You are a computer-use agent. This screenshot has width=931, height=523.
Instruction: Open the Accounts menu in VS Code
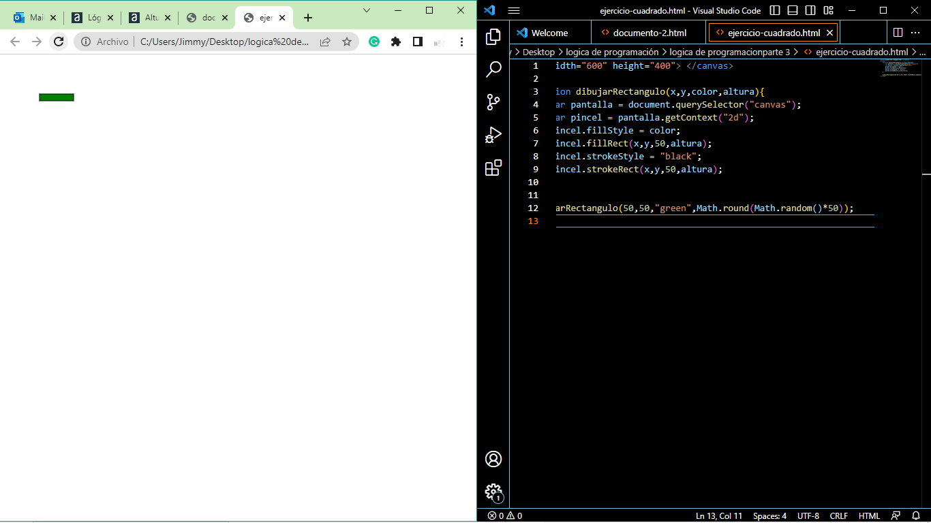(493, 459)
